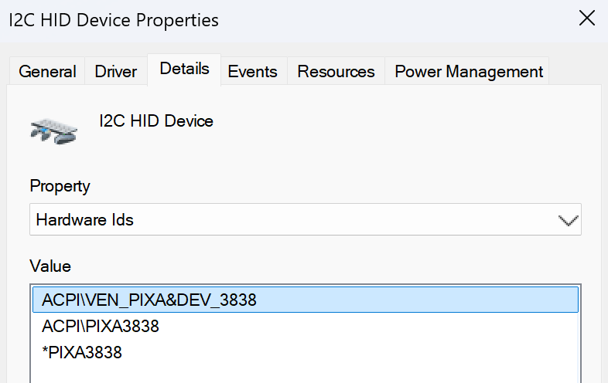
Task: Select the ACPI\VEN_PIXA&DEV_3838 value
Action: click(149, 300)
